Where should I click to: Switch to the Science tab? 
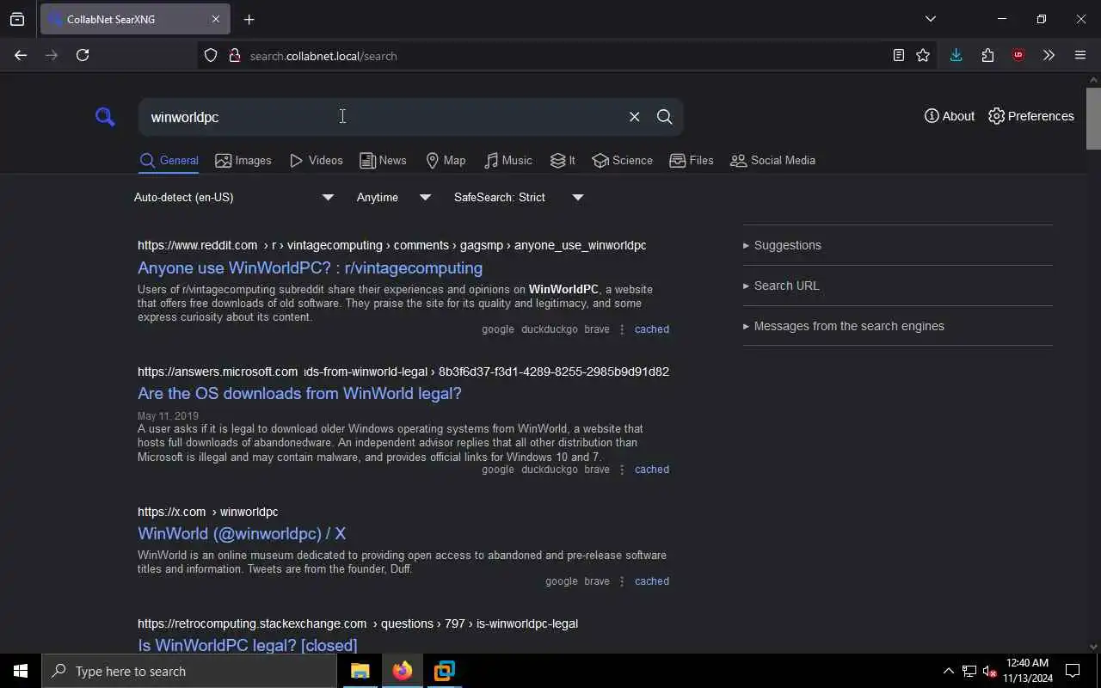pyautogui.click(x=622, y=160)
